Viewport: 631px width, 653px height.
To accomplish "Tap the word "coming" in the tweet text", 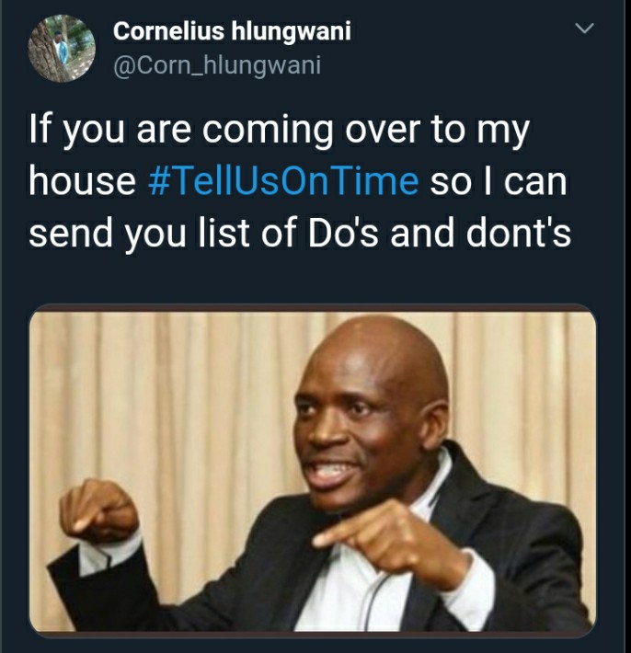I will click(x=268, y=130).
